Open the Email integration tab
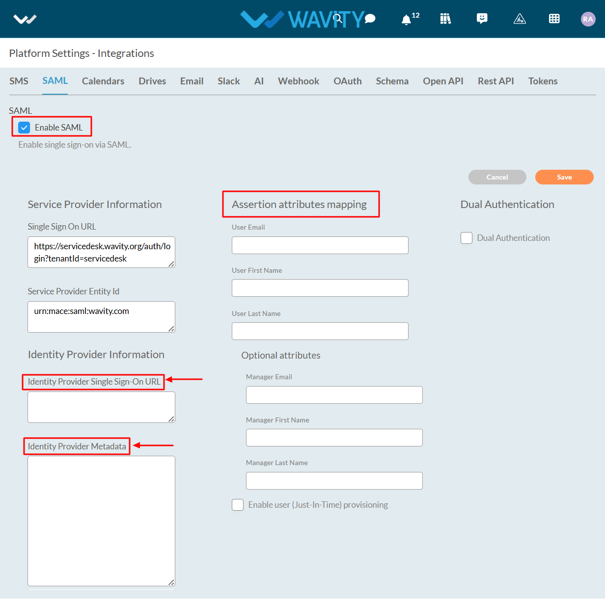The image size is (605, 599). [x=192, y=81]
